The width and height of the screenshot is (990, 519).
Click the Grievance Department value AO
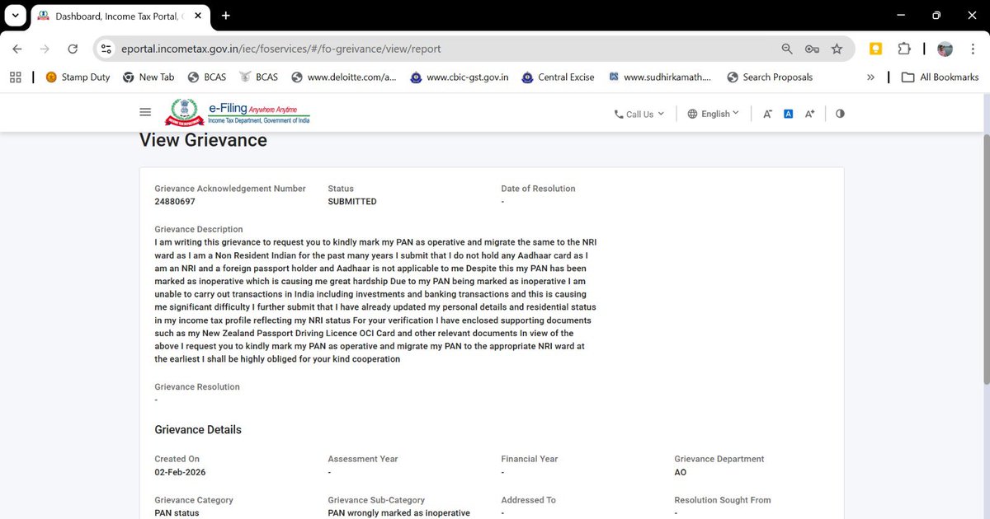pyautogui.click(x=681, y=472)
